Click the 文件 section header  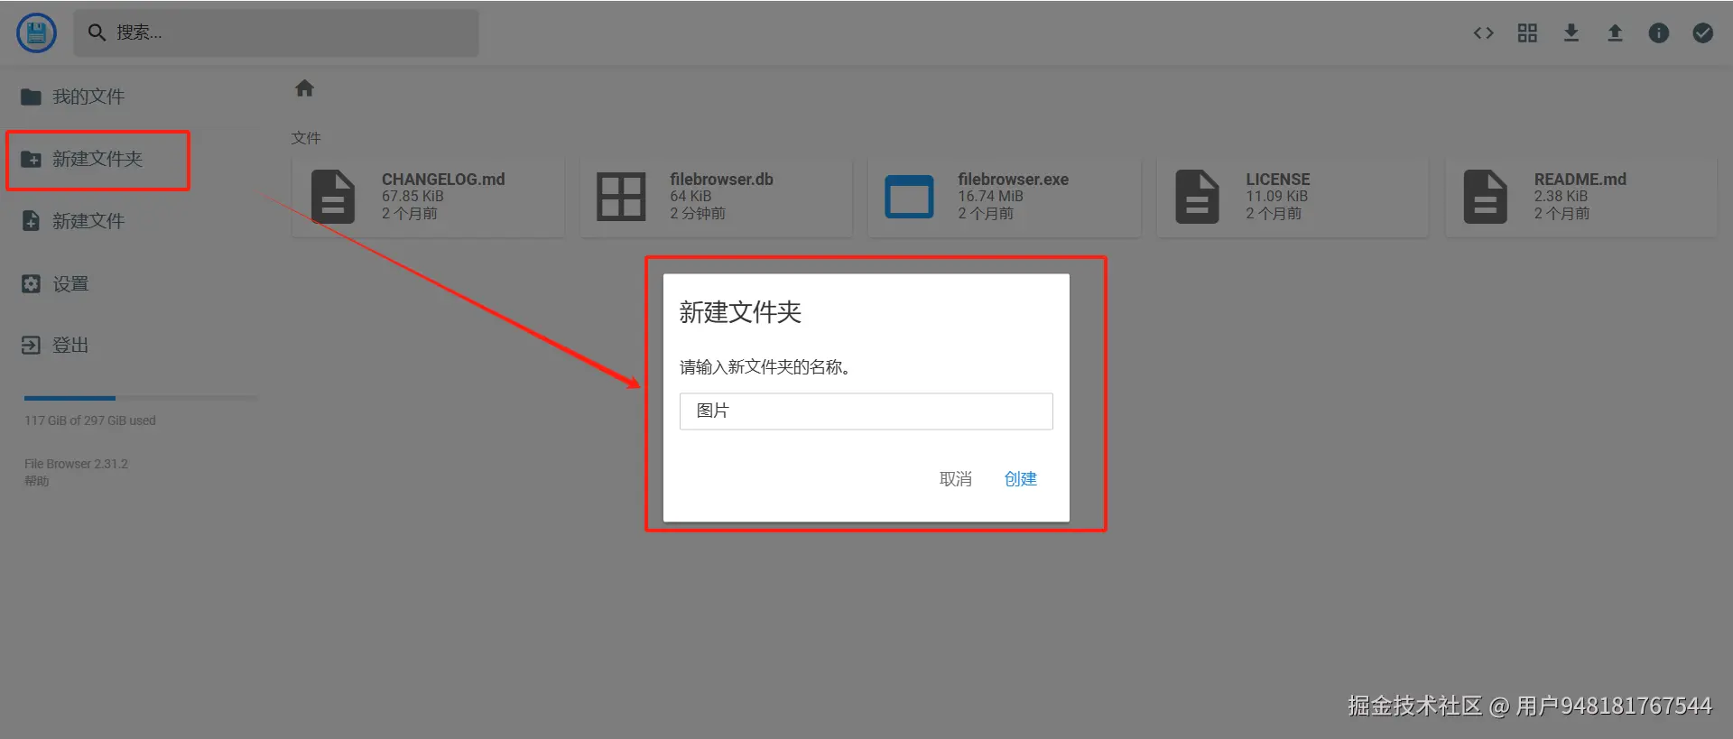coord(306,138)
